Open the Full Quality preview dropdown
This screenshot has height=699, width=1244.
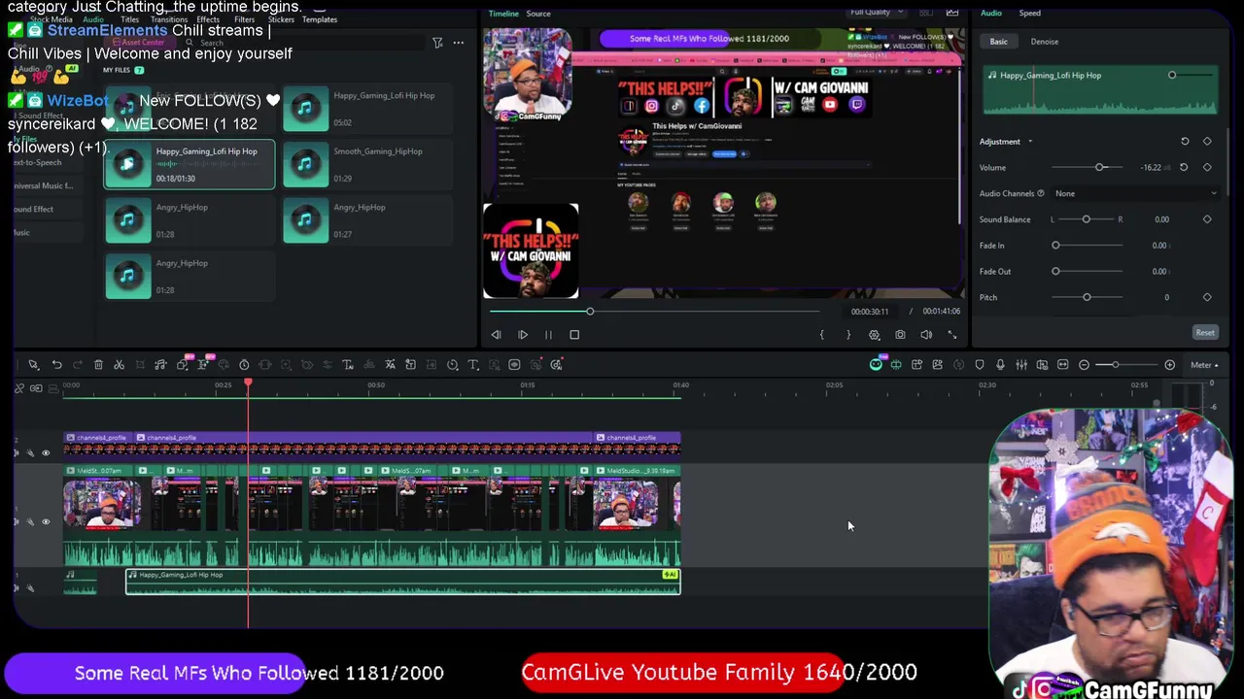click(x=875, y=13)
